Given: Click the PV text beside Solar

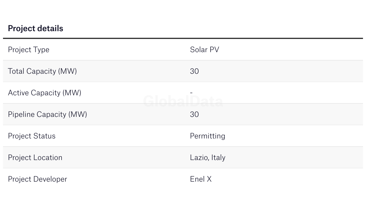Looking at the screenshot, I should [214, 49].
